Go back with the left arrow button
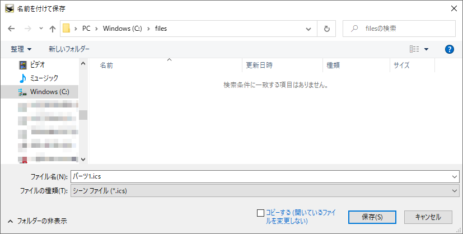The image size is (463, 234). [x=11, y=29]
